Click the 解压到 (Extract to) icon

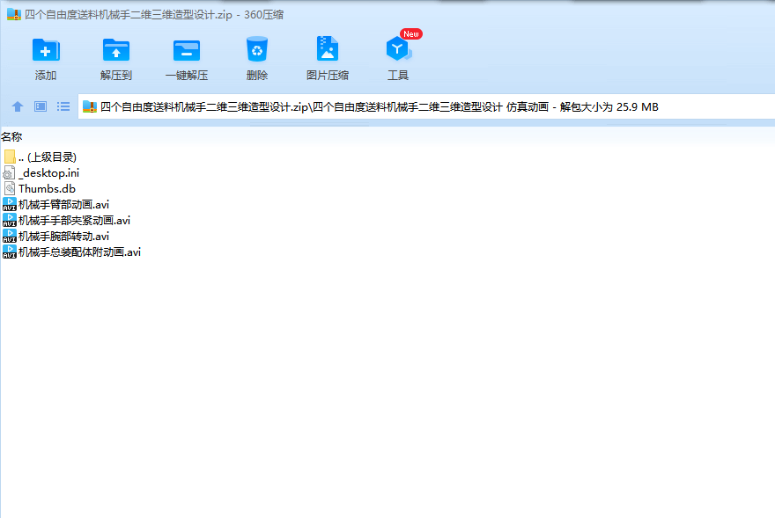[x=115, y=50]
